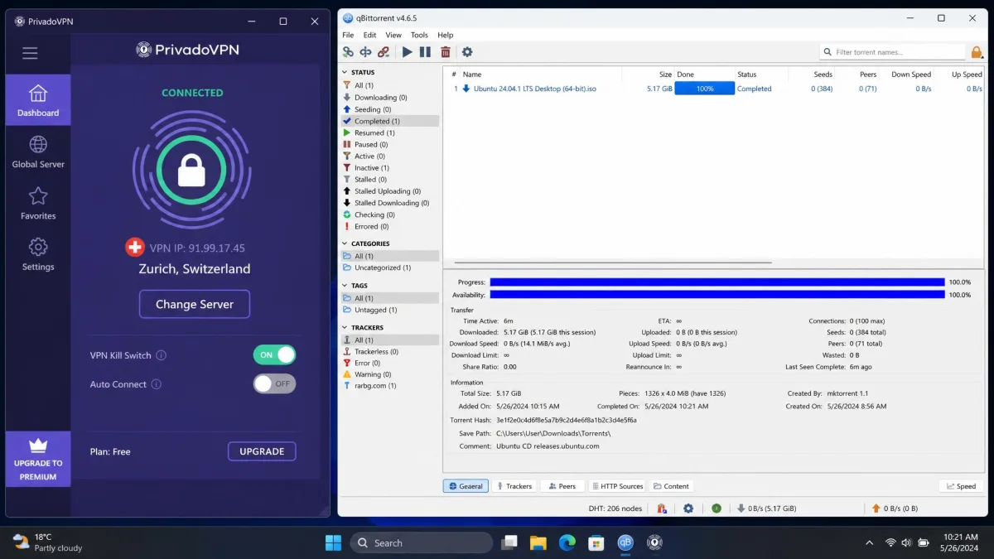
Task: Switch to the Trackers tab
Action: coord(514,486)
